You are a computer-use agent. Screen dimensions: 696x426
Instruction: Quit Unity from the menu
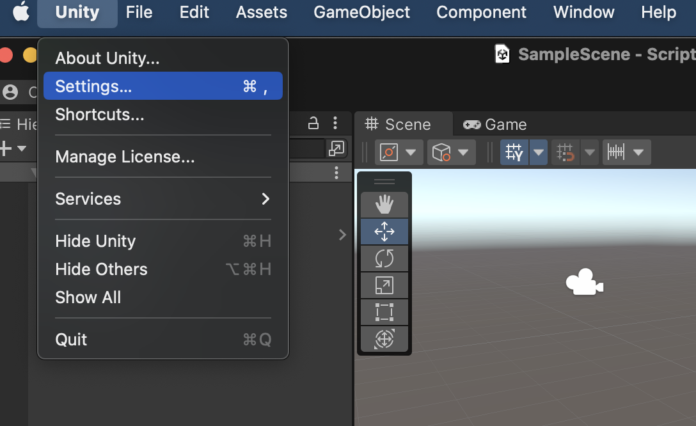163,340
